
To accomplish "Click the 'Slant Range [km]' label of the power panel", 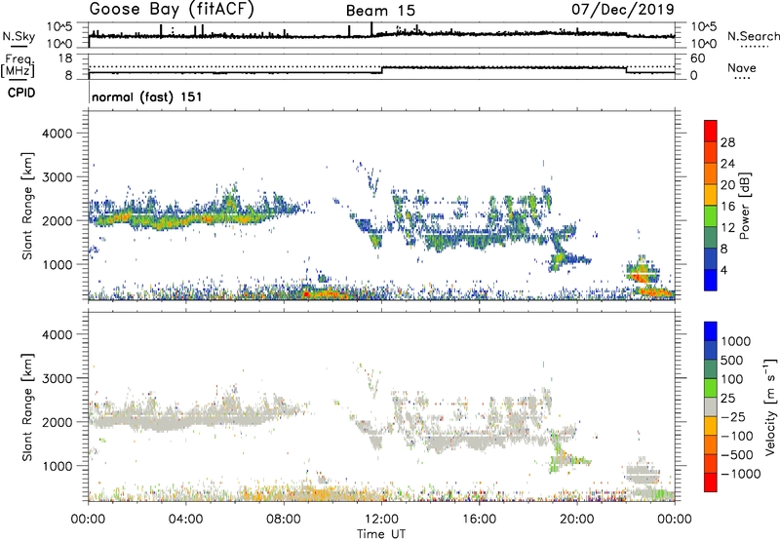I will pyautogui.click(x=27, y=206).
